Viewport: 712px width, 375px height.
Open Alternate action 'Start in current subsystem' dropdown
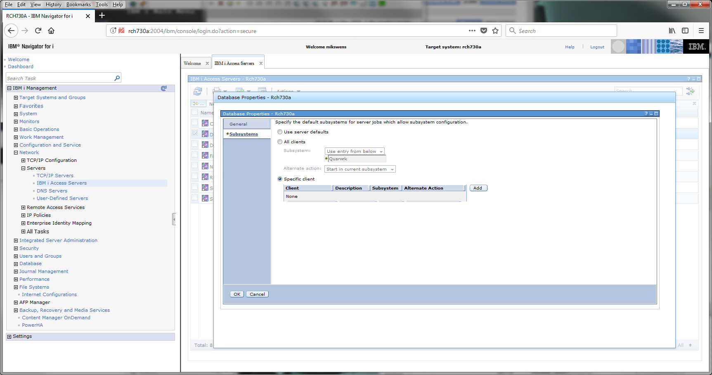pos(360,169)
